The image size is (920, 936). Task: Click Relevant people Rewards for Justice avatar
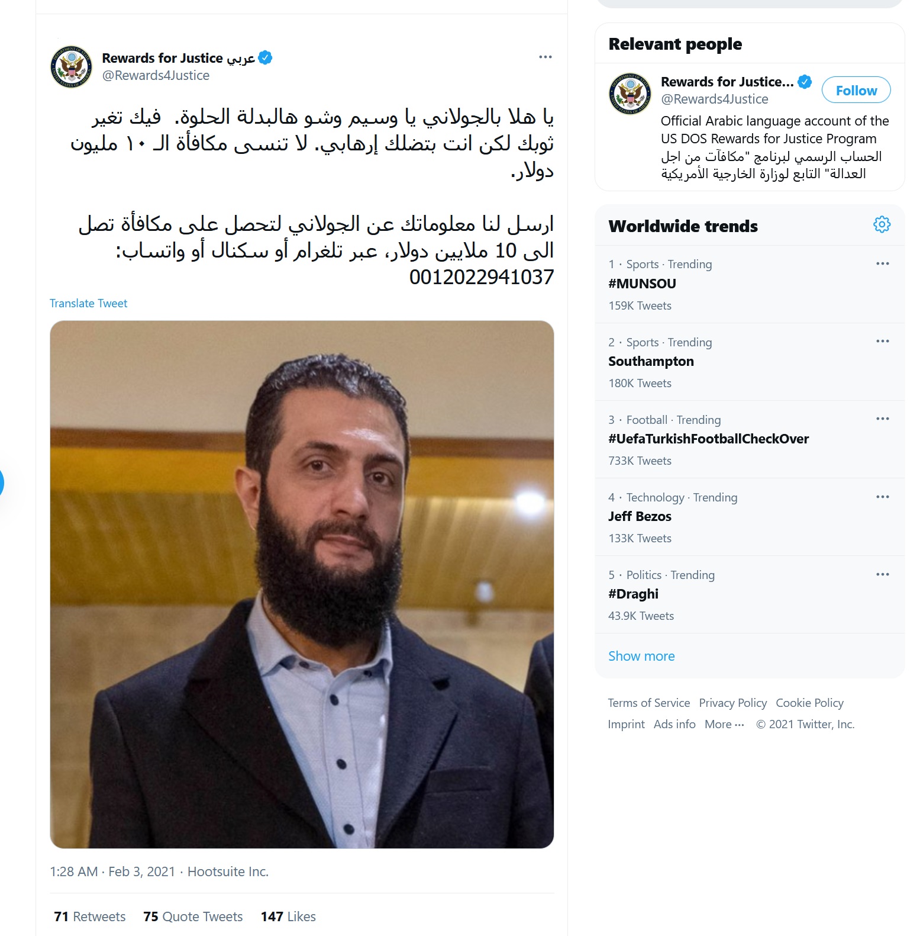[x=630, y=94]
